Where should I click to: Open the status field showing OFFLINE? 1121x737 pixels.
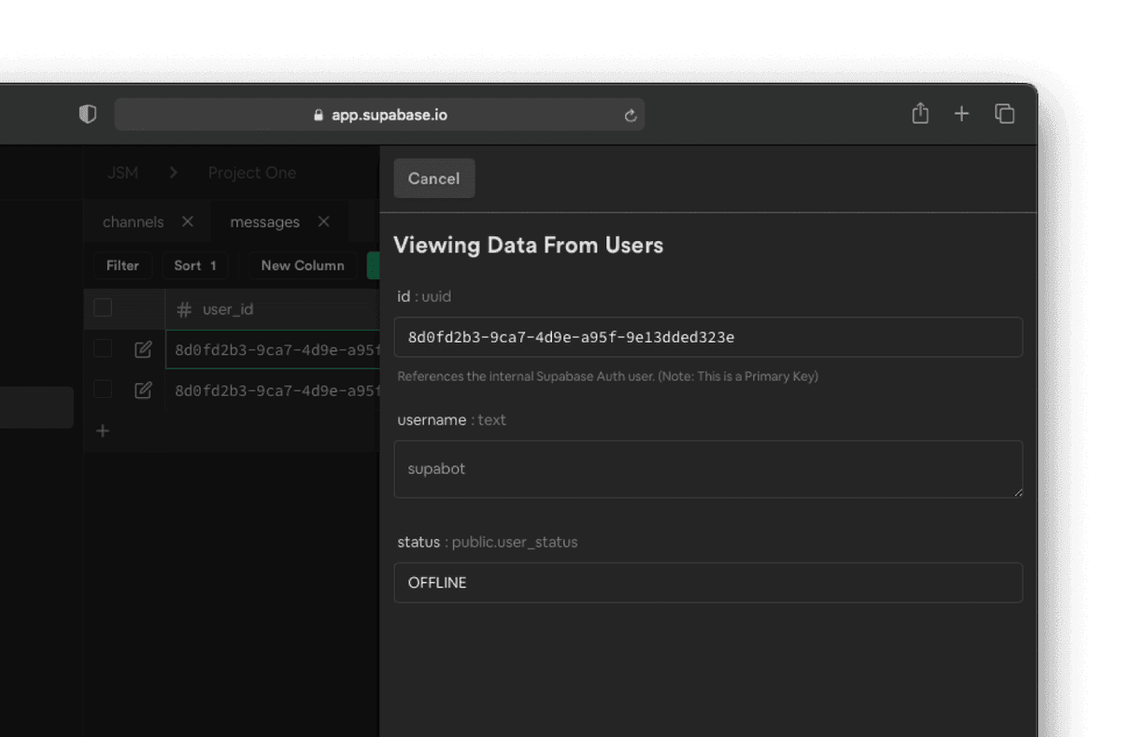pos(707,582)
